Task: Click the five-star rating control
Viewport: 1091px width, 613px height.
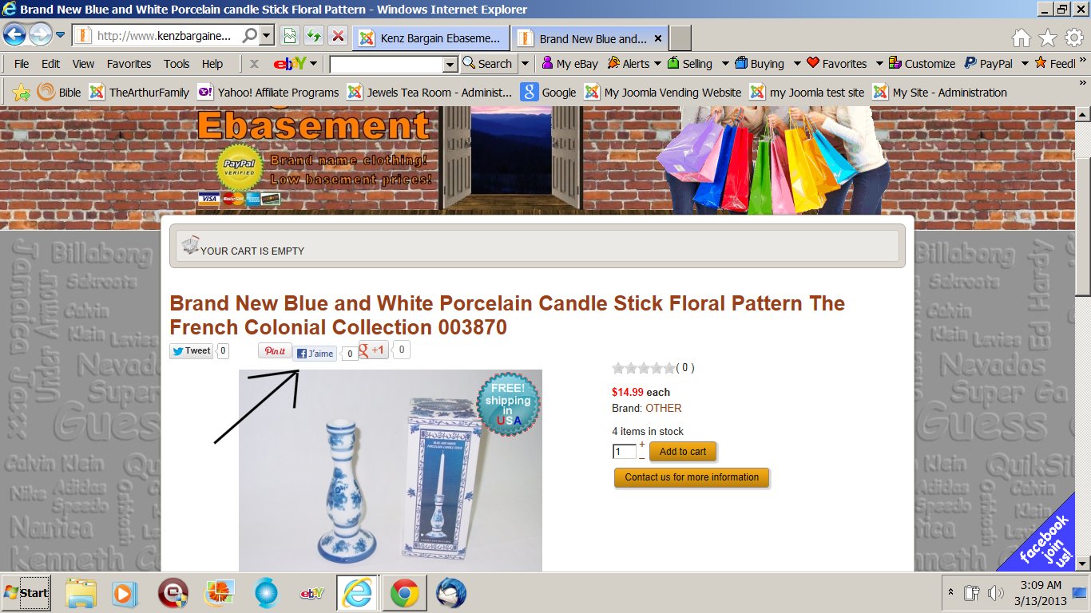Action: coord(643,368)
